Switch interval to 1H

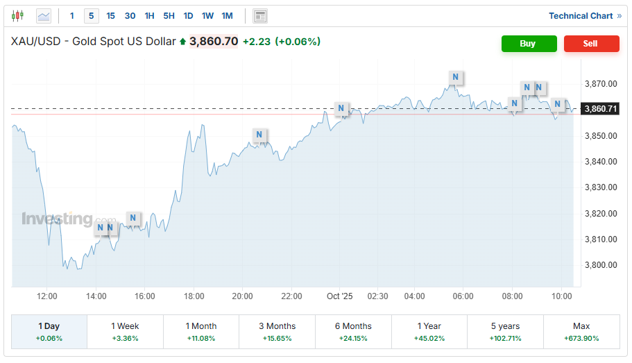(x=149, y=15)
